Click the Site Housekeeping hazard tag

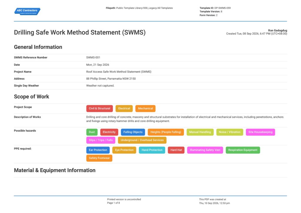tap(260, 132)
